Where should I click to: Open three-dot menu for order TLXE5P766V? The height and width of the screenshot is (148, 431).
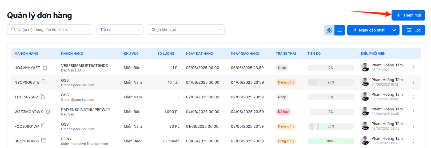point(413,97)
